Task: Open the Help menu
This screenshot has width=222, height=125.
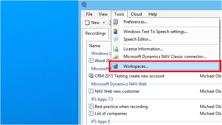Action: (x=153, y=14)
